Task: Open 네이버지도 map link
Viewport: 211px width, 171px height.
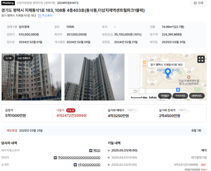Action: 197,96
